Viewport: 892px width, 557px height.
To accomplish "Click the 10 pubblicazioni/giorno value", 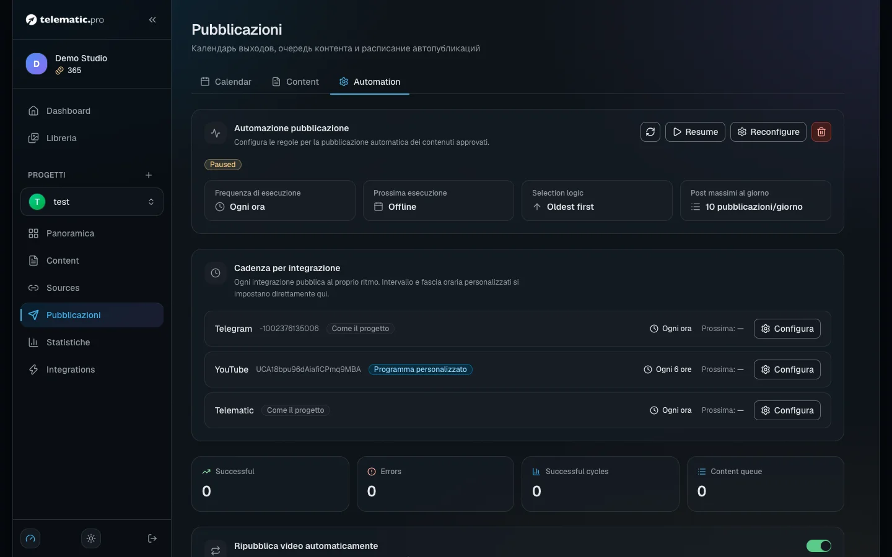I will (754, 207).
